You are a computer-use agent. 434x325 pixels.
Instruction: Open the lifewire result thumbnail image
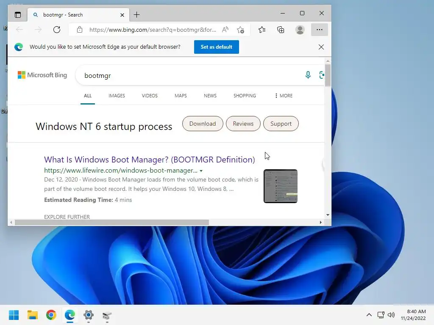click(281, 186)
